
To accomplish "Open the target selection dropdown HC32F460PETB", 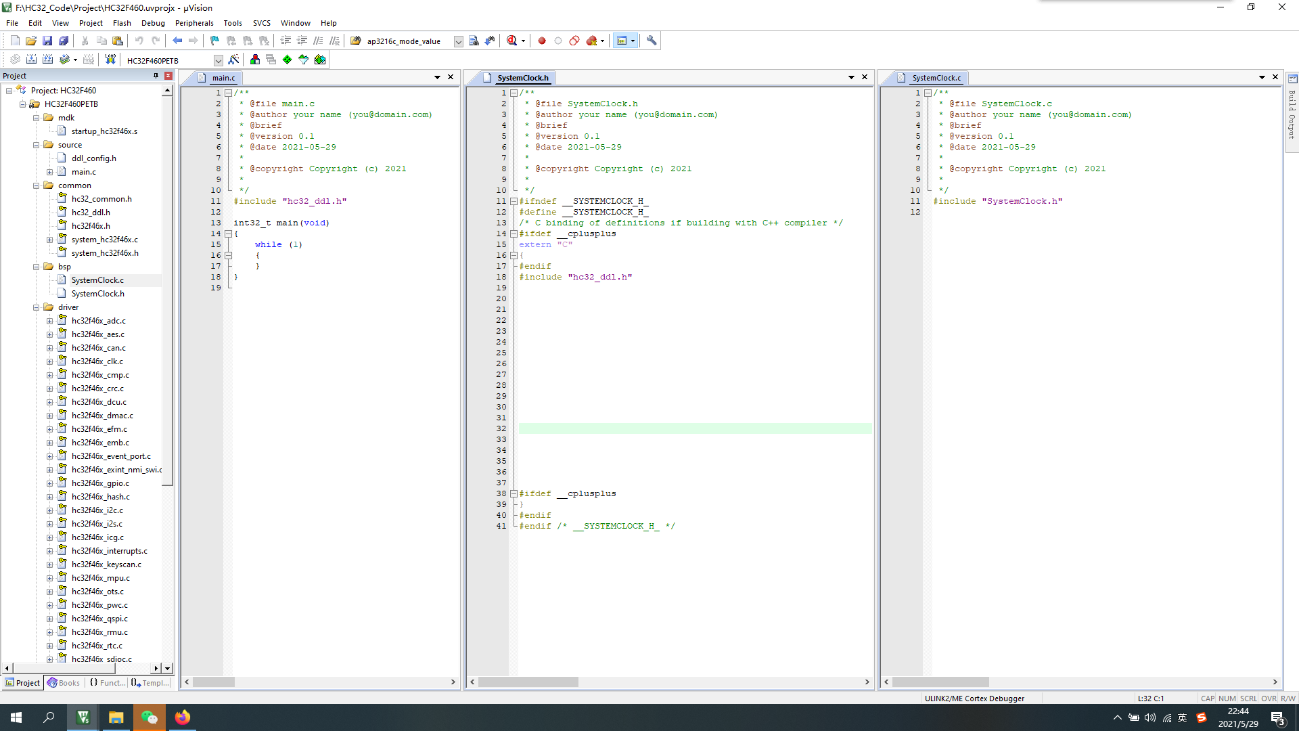I will pos(218,60).
